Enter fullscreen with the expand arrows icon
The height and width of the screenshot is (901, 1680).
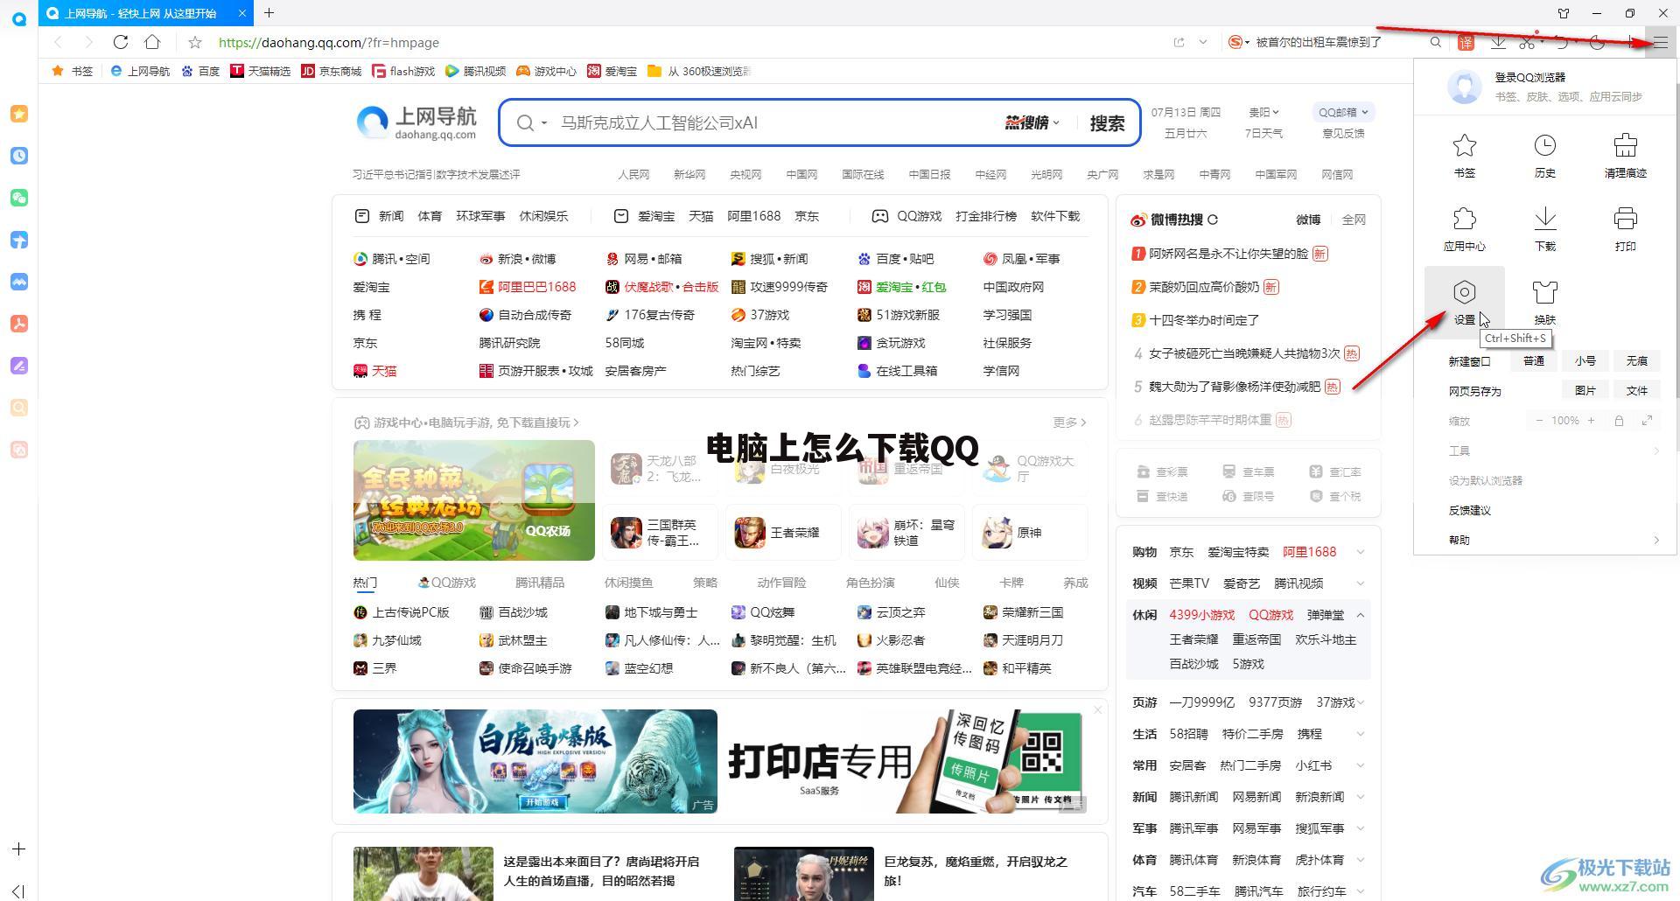point(1647,421)
